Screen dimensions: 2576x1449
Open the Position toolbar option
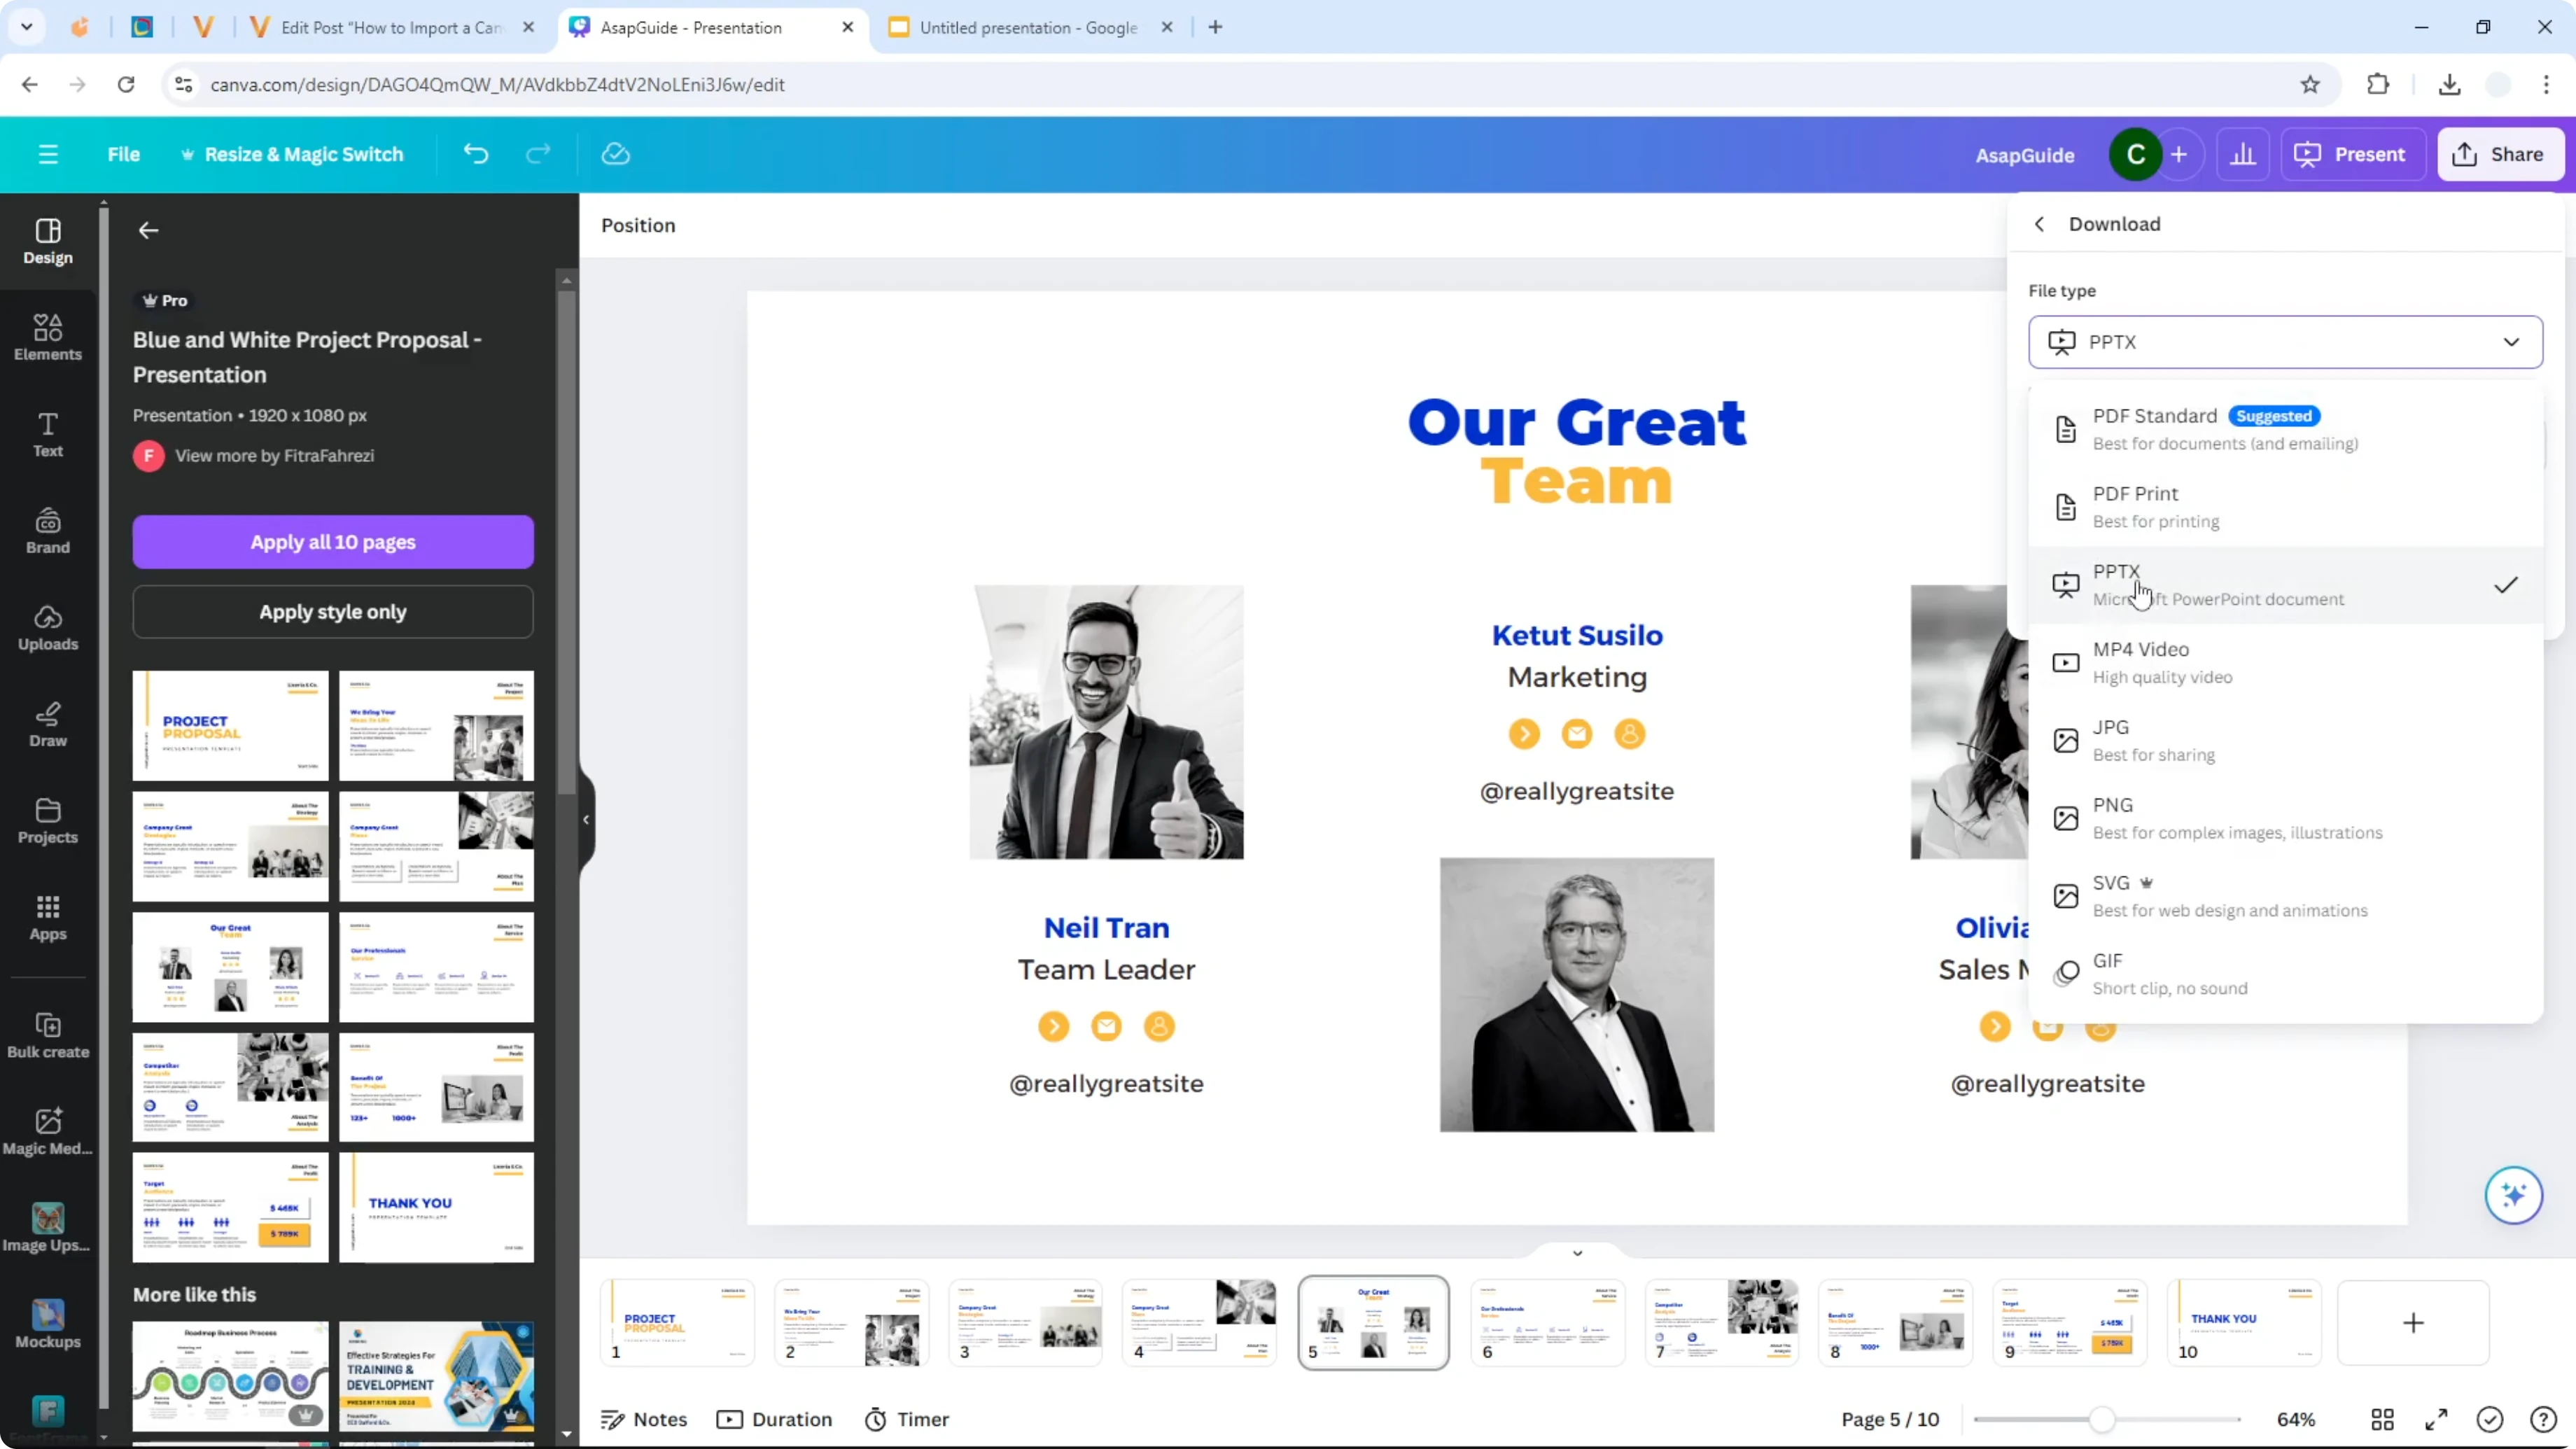tap(638, 225)
